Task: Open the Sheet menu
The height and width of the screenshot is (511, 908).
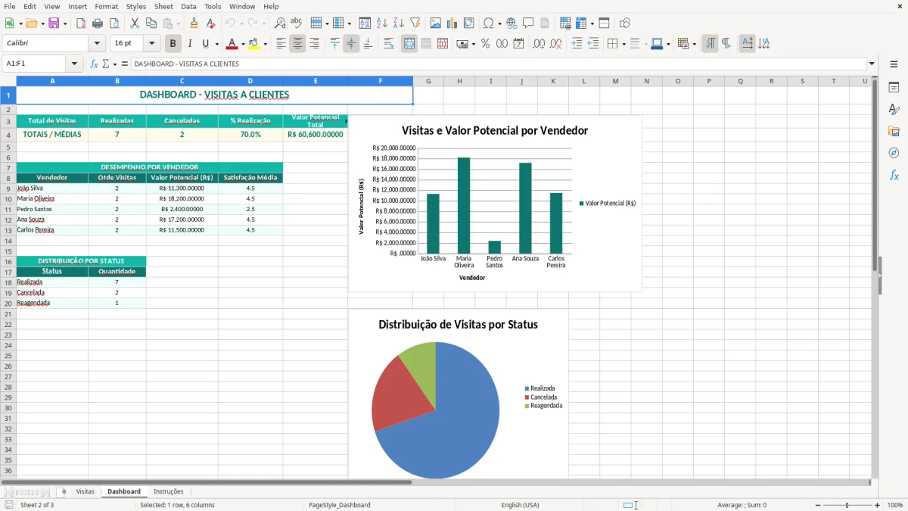Action: click(163, 6)
